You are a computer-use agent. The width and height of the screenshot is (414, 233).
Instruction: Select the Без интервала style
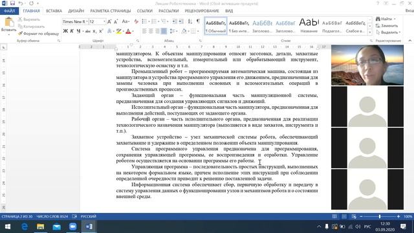239,26
